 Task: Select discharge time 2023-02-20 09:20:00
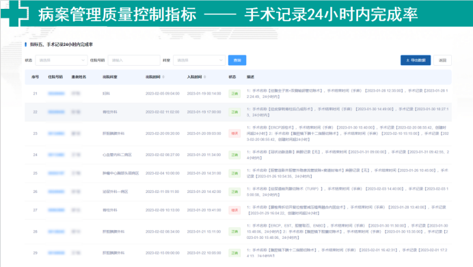coord(163,133)
